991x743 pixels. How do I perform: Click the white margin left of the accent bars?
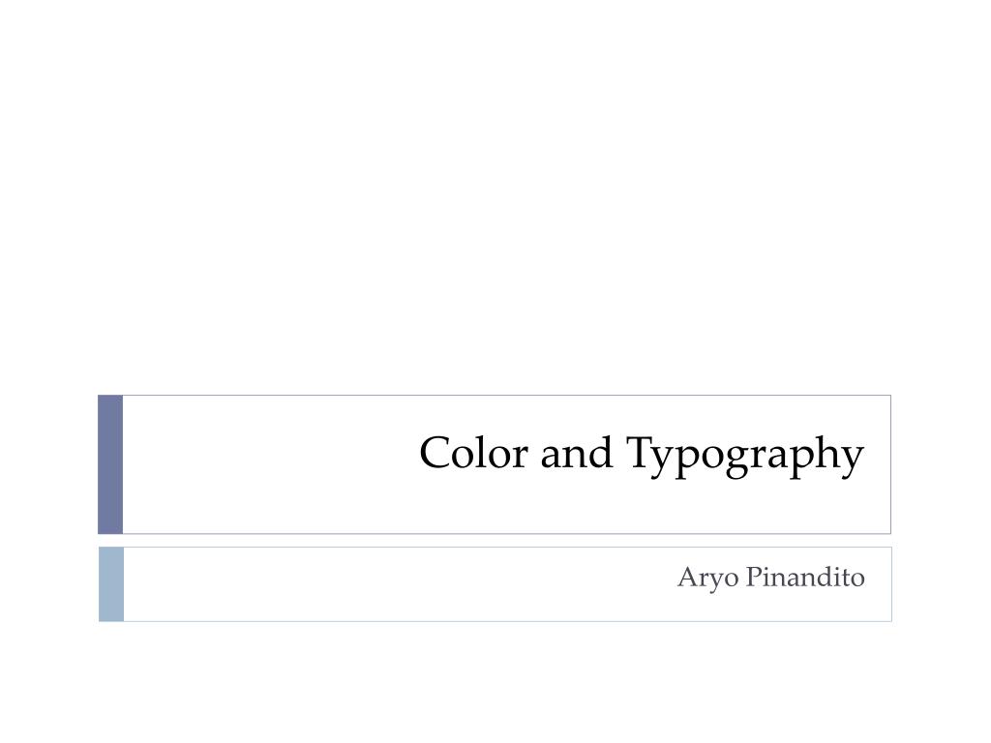[48, 505]
